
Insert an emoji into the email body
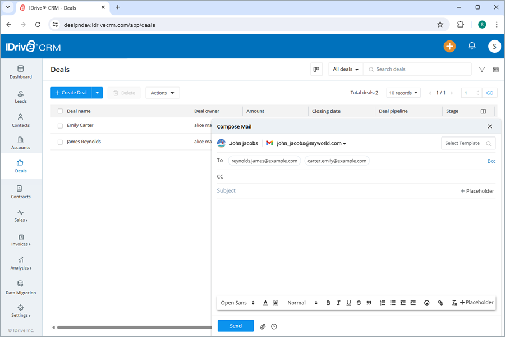coord(427,303)
